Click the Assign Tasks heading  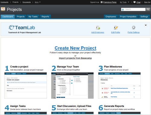(x=18, y=106)
